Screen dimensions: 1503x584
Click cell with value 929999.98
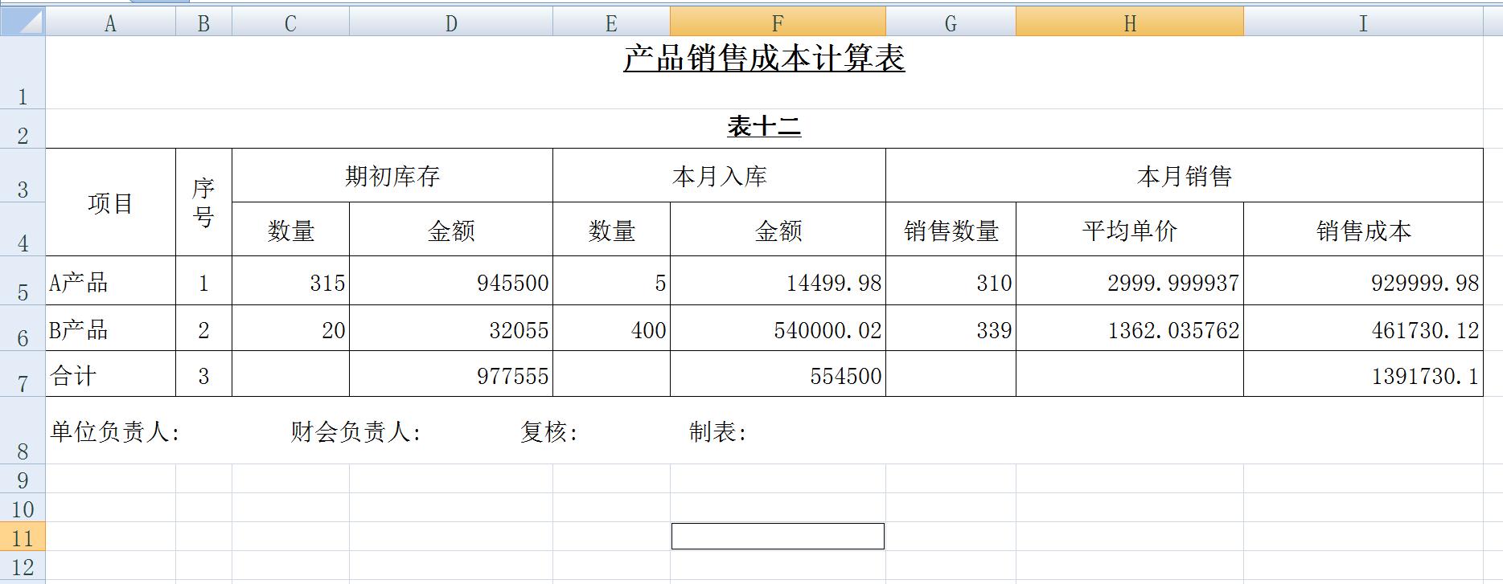click(1363, 280)
